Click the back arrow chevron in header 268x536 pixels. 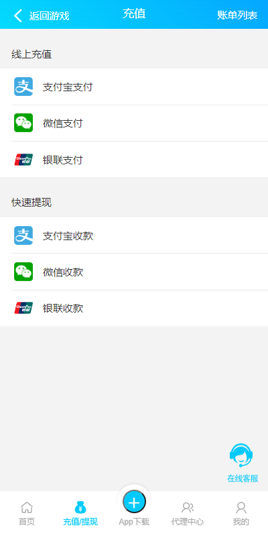pos(17,15)
